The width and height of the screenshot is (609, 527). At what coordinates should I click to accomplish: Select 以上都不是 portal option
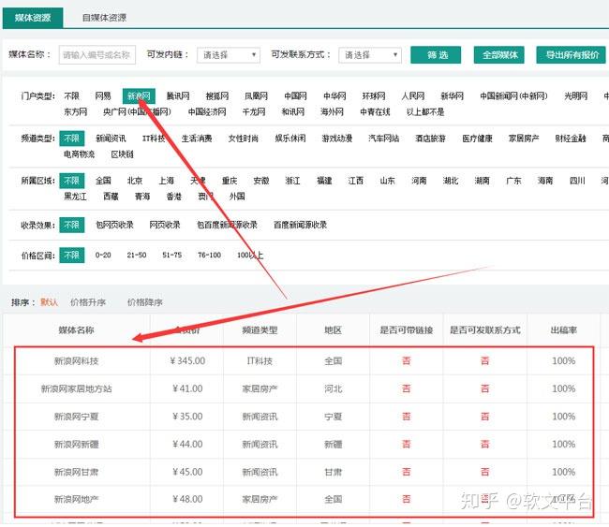[425, 111]
